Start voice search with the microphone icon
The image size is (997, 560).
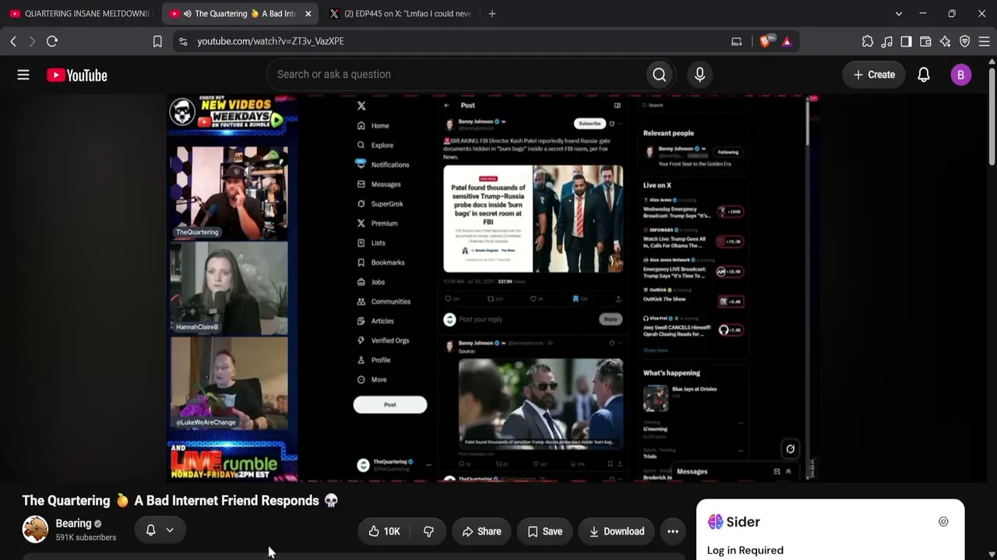click(x=699, y=75)
